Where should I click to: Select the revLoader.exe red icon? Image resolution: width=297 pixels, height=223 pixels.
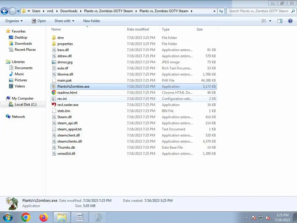pyautogui.click(x=54, y=105)
